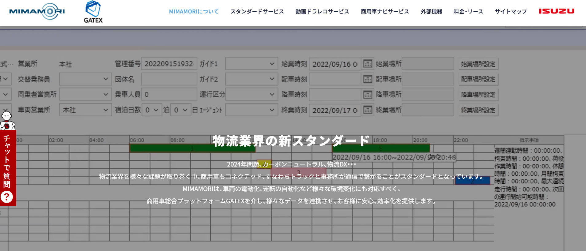
Task: Click the 団体名 input field
Action: tap(169, 79)
